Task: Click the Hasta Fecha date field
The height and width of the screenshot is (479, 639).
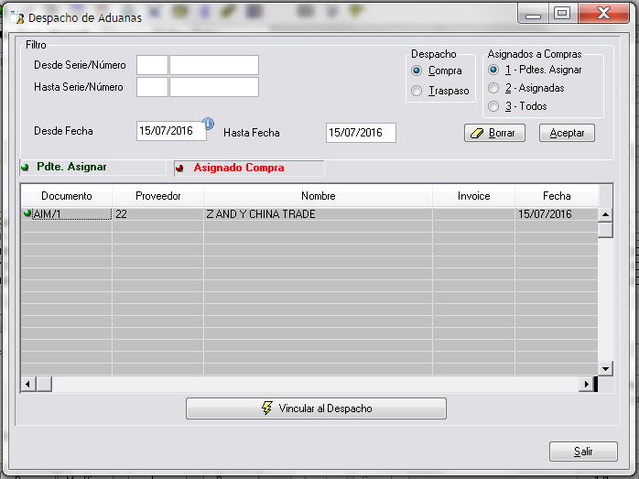Action: click(x=361, y=133)
